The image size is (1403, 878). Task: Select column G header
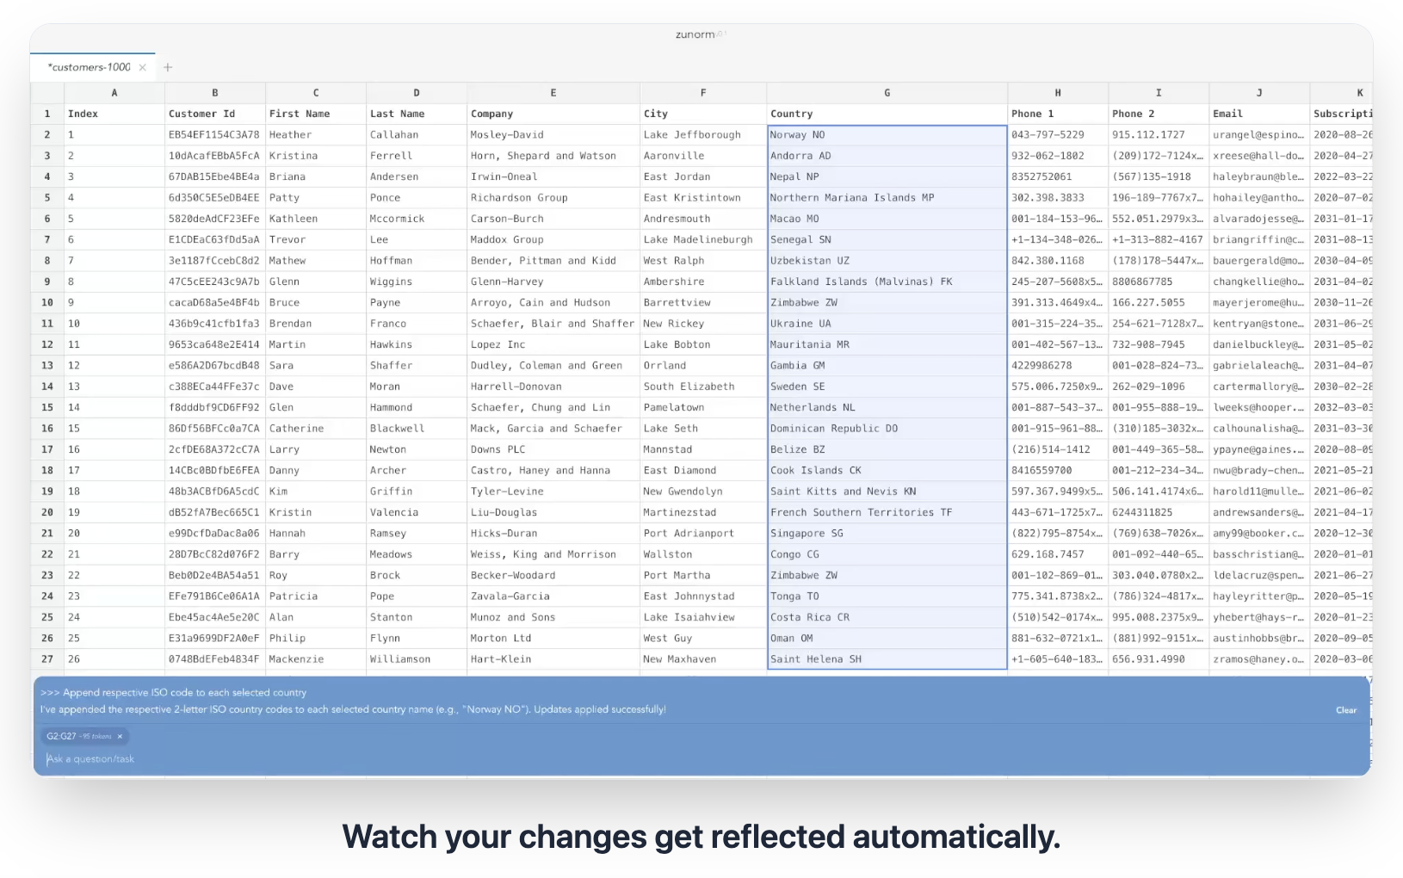click(887, 93)
